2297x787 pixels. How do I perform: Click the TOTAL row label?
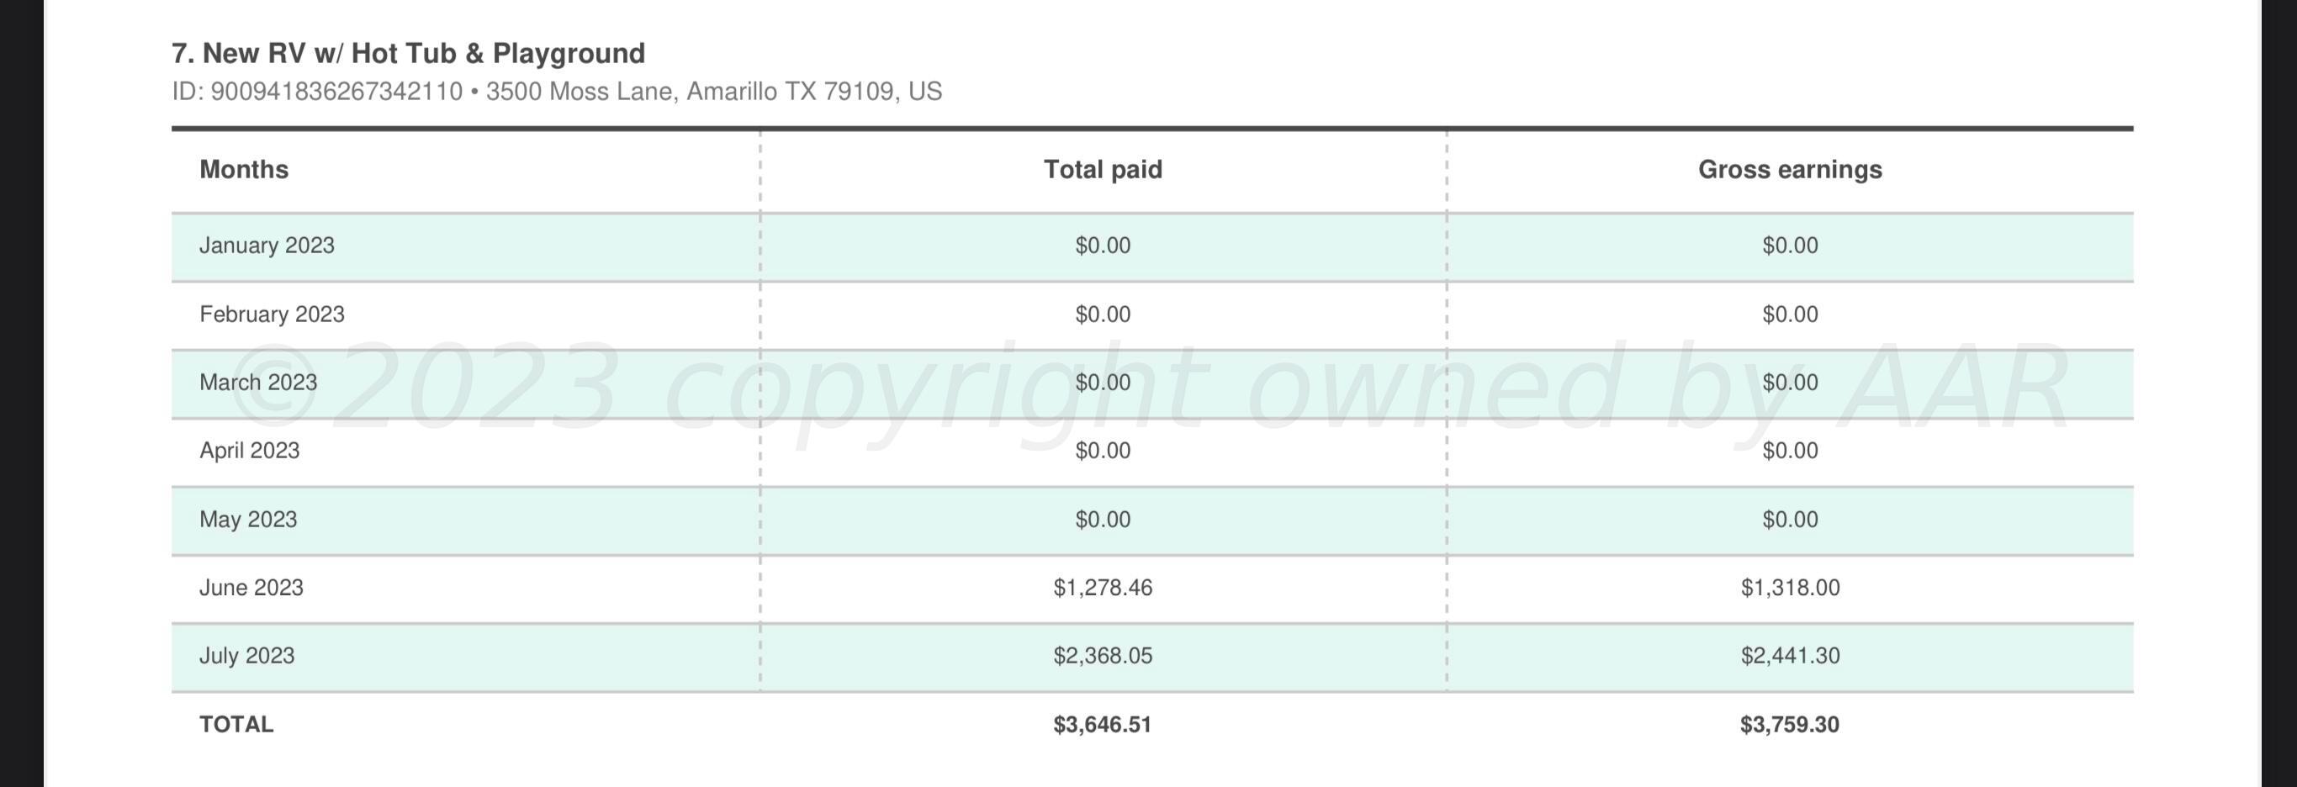tap(236, 725)
